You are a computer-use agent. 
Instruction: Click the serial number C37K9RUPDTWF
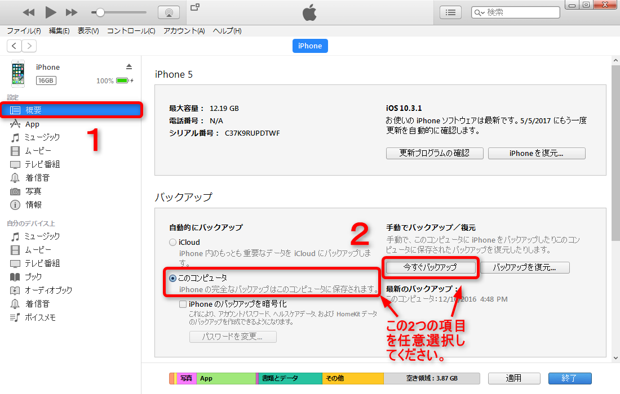(x=253, y=133)
